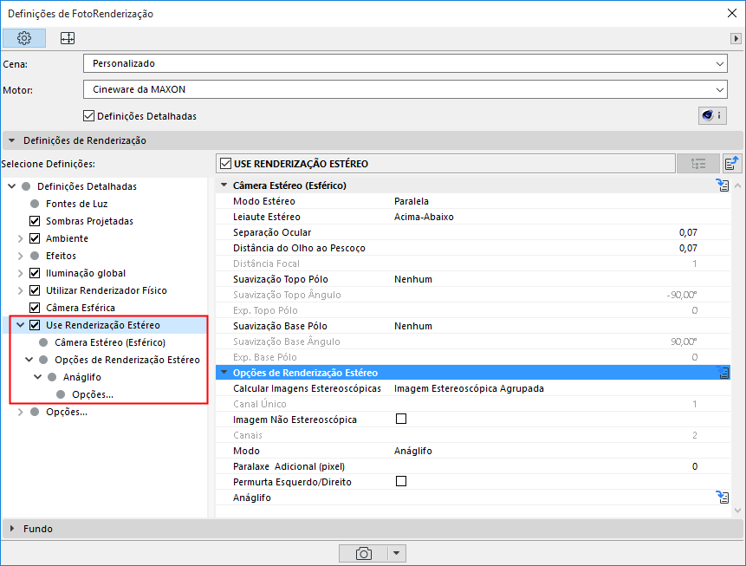
Task: Select Fontes de Luz tree item
Action: [x=76, y=204]
